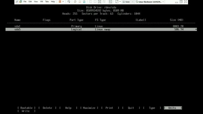The height and width of the screenshot is (114, 203).
Task: Choose the Write command
Action: tap(26, 111)
